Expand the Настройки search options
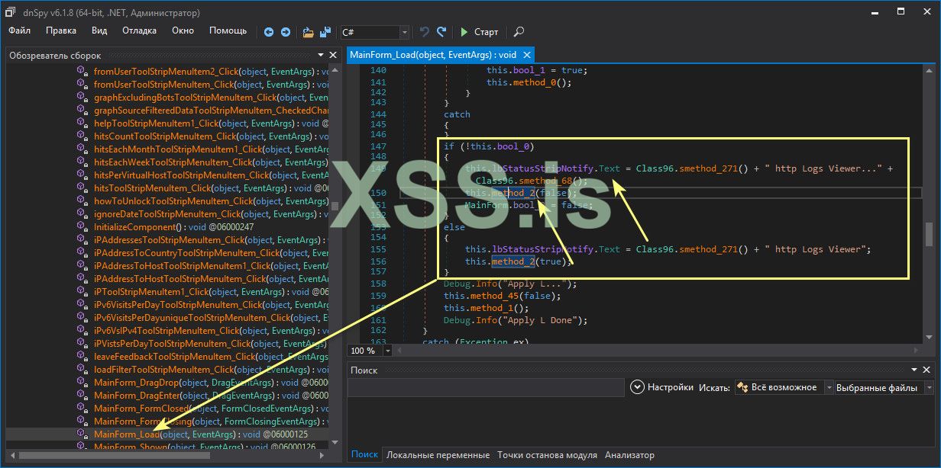 click(638, 387)
